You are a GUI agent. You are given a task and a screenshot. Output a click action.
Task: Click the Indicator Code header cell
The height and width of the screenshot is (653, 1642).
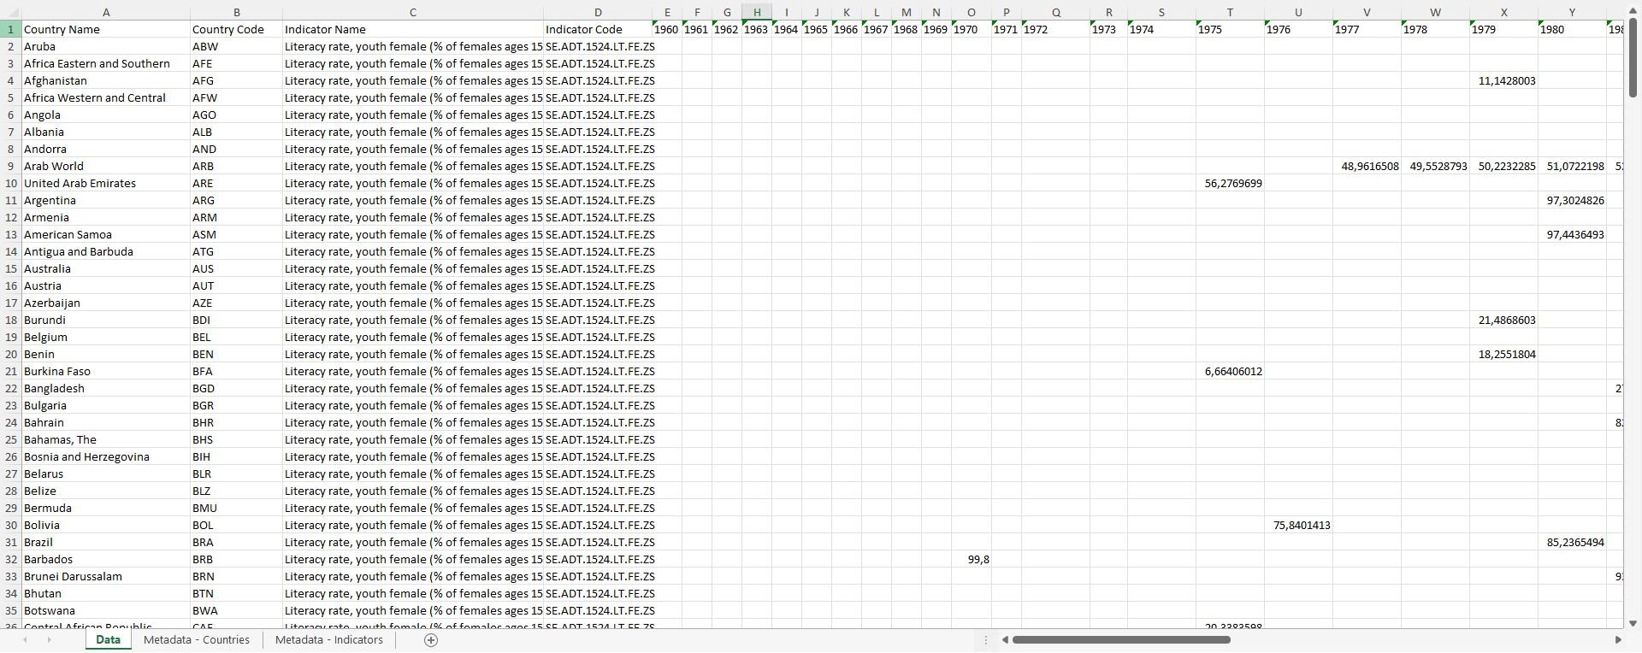(598, 29)
